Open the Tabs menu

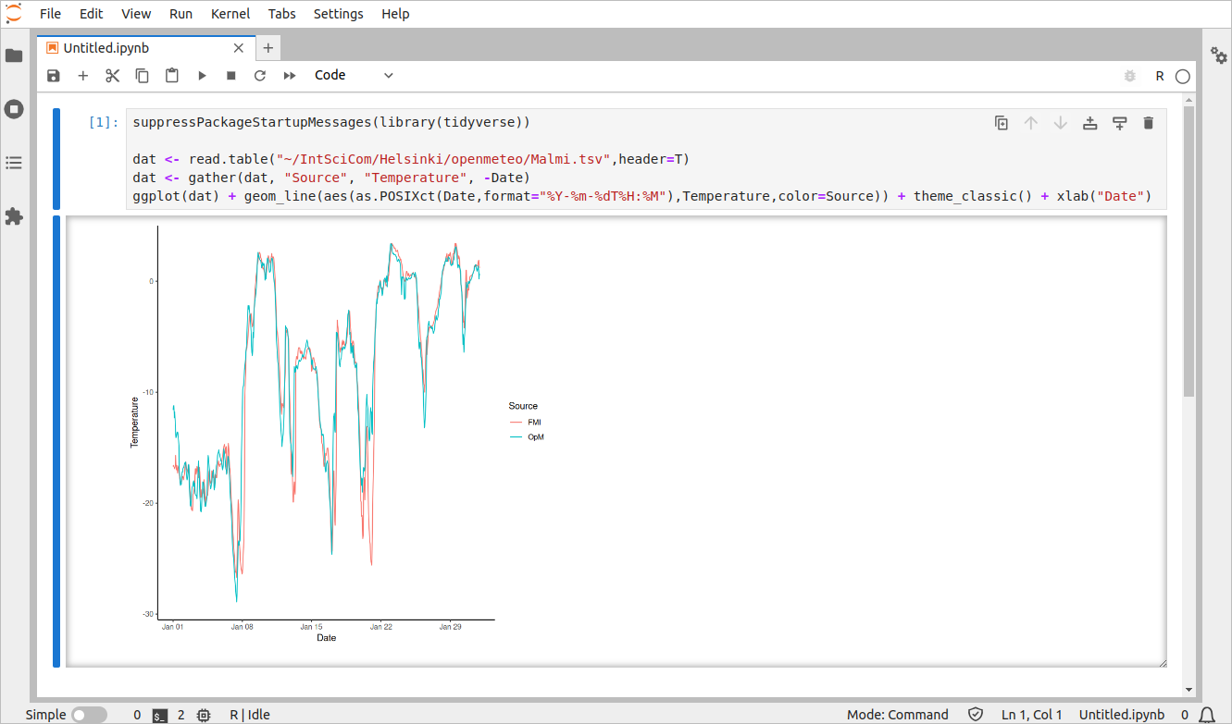point(282,14)
